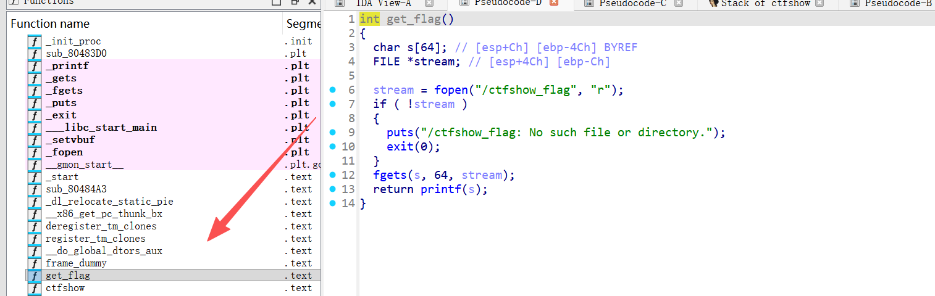Click the "/ctfshow_flag" string in fopen

[x=526, y=90]
